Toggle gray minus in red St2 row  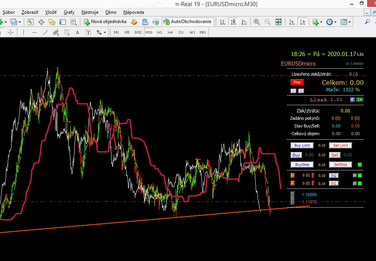355,183
